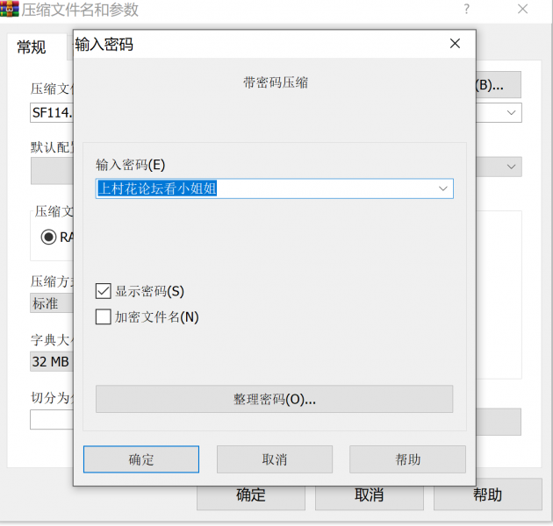This screenshot has height=526, width=553.
Task: Close the 输入密码 dialog
Action: pos(454,44)
